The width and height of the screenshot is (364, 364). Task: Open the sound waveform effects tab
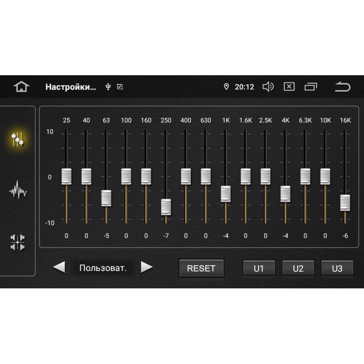18,190
